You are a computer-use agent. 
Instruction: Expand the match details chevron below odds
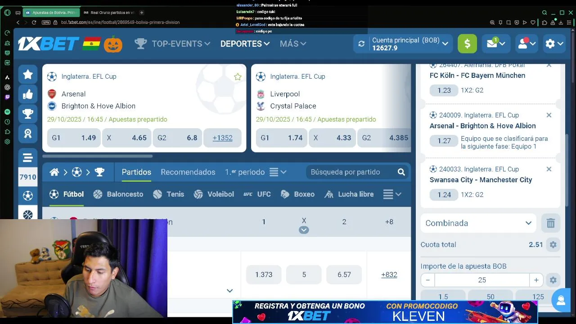[229, 291]
